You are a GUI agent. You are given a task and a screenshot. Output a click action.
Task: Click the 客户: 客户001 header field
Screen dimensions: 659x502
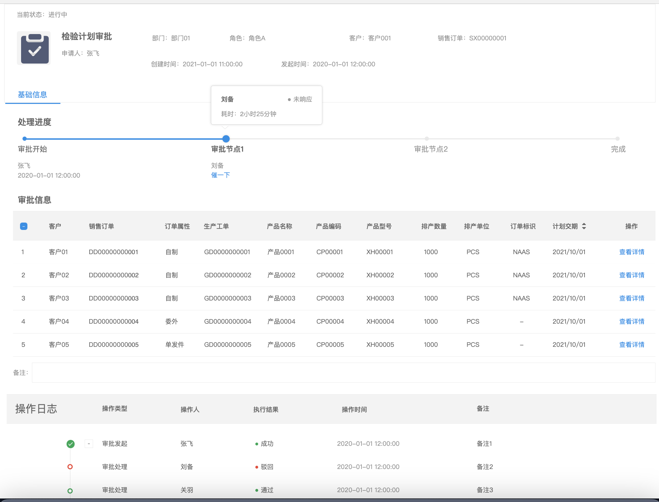(370, 38)
